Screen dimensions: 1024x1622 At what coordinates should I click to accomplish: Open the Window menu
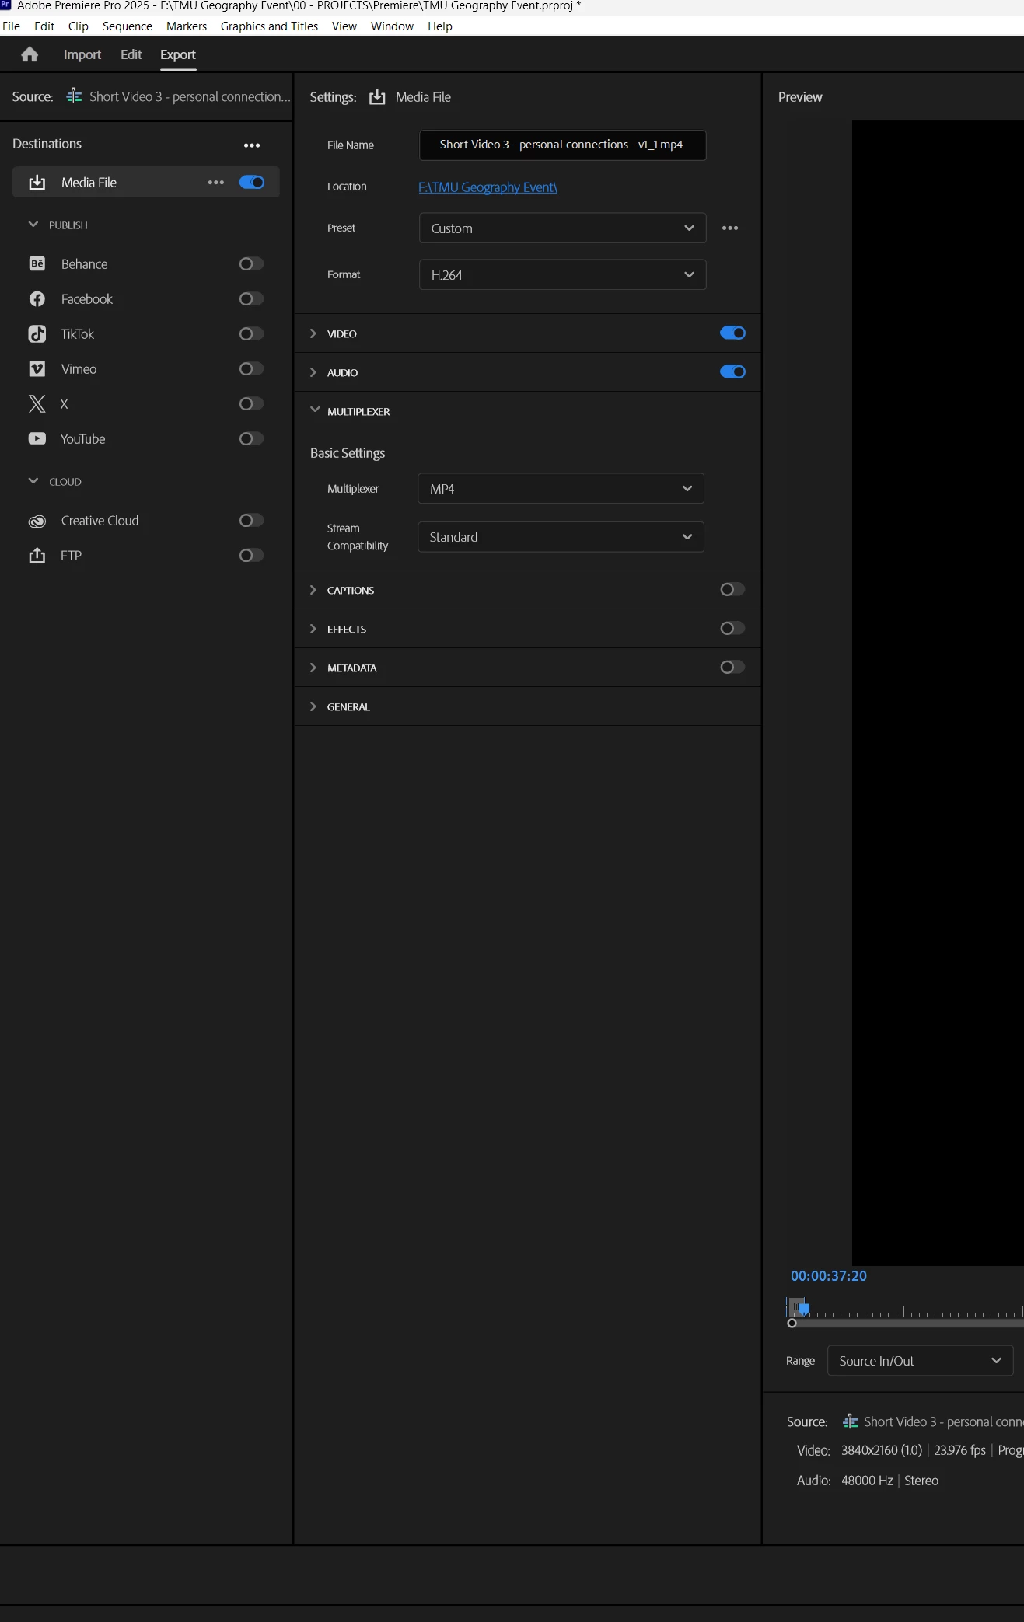pyautogui.click(x=392, y=26)
